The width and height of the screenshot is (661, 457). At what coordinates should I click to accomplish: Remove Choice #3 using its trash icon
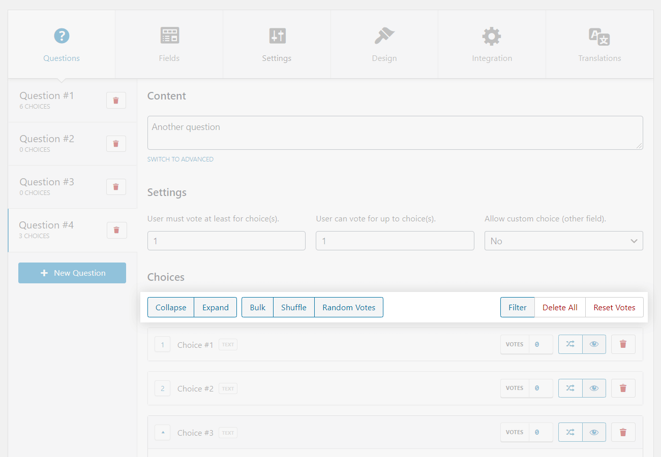coord(623,432)
